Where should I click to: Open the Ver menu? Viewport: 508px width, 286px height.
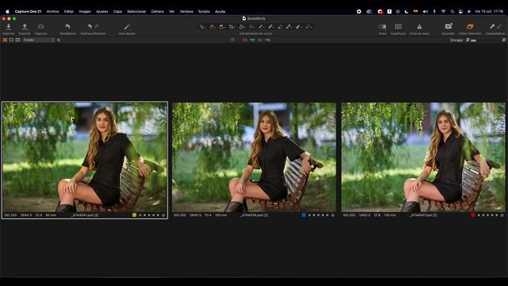(x=171, y=11)
